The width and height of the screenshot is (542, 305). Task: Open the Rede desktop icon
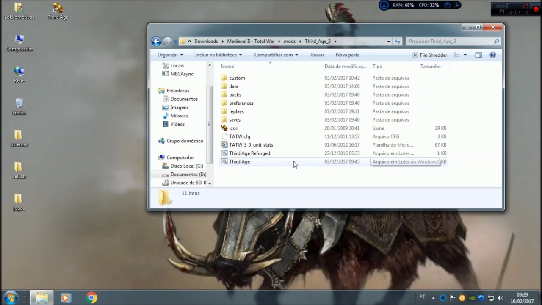19,75
